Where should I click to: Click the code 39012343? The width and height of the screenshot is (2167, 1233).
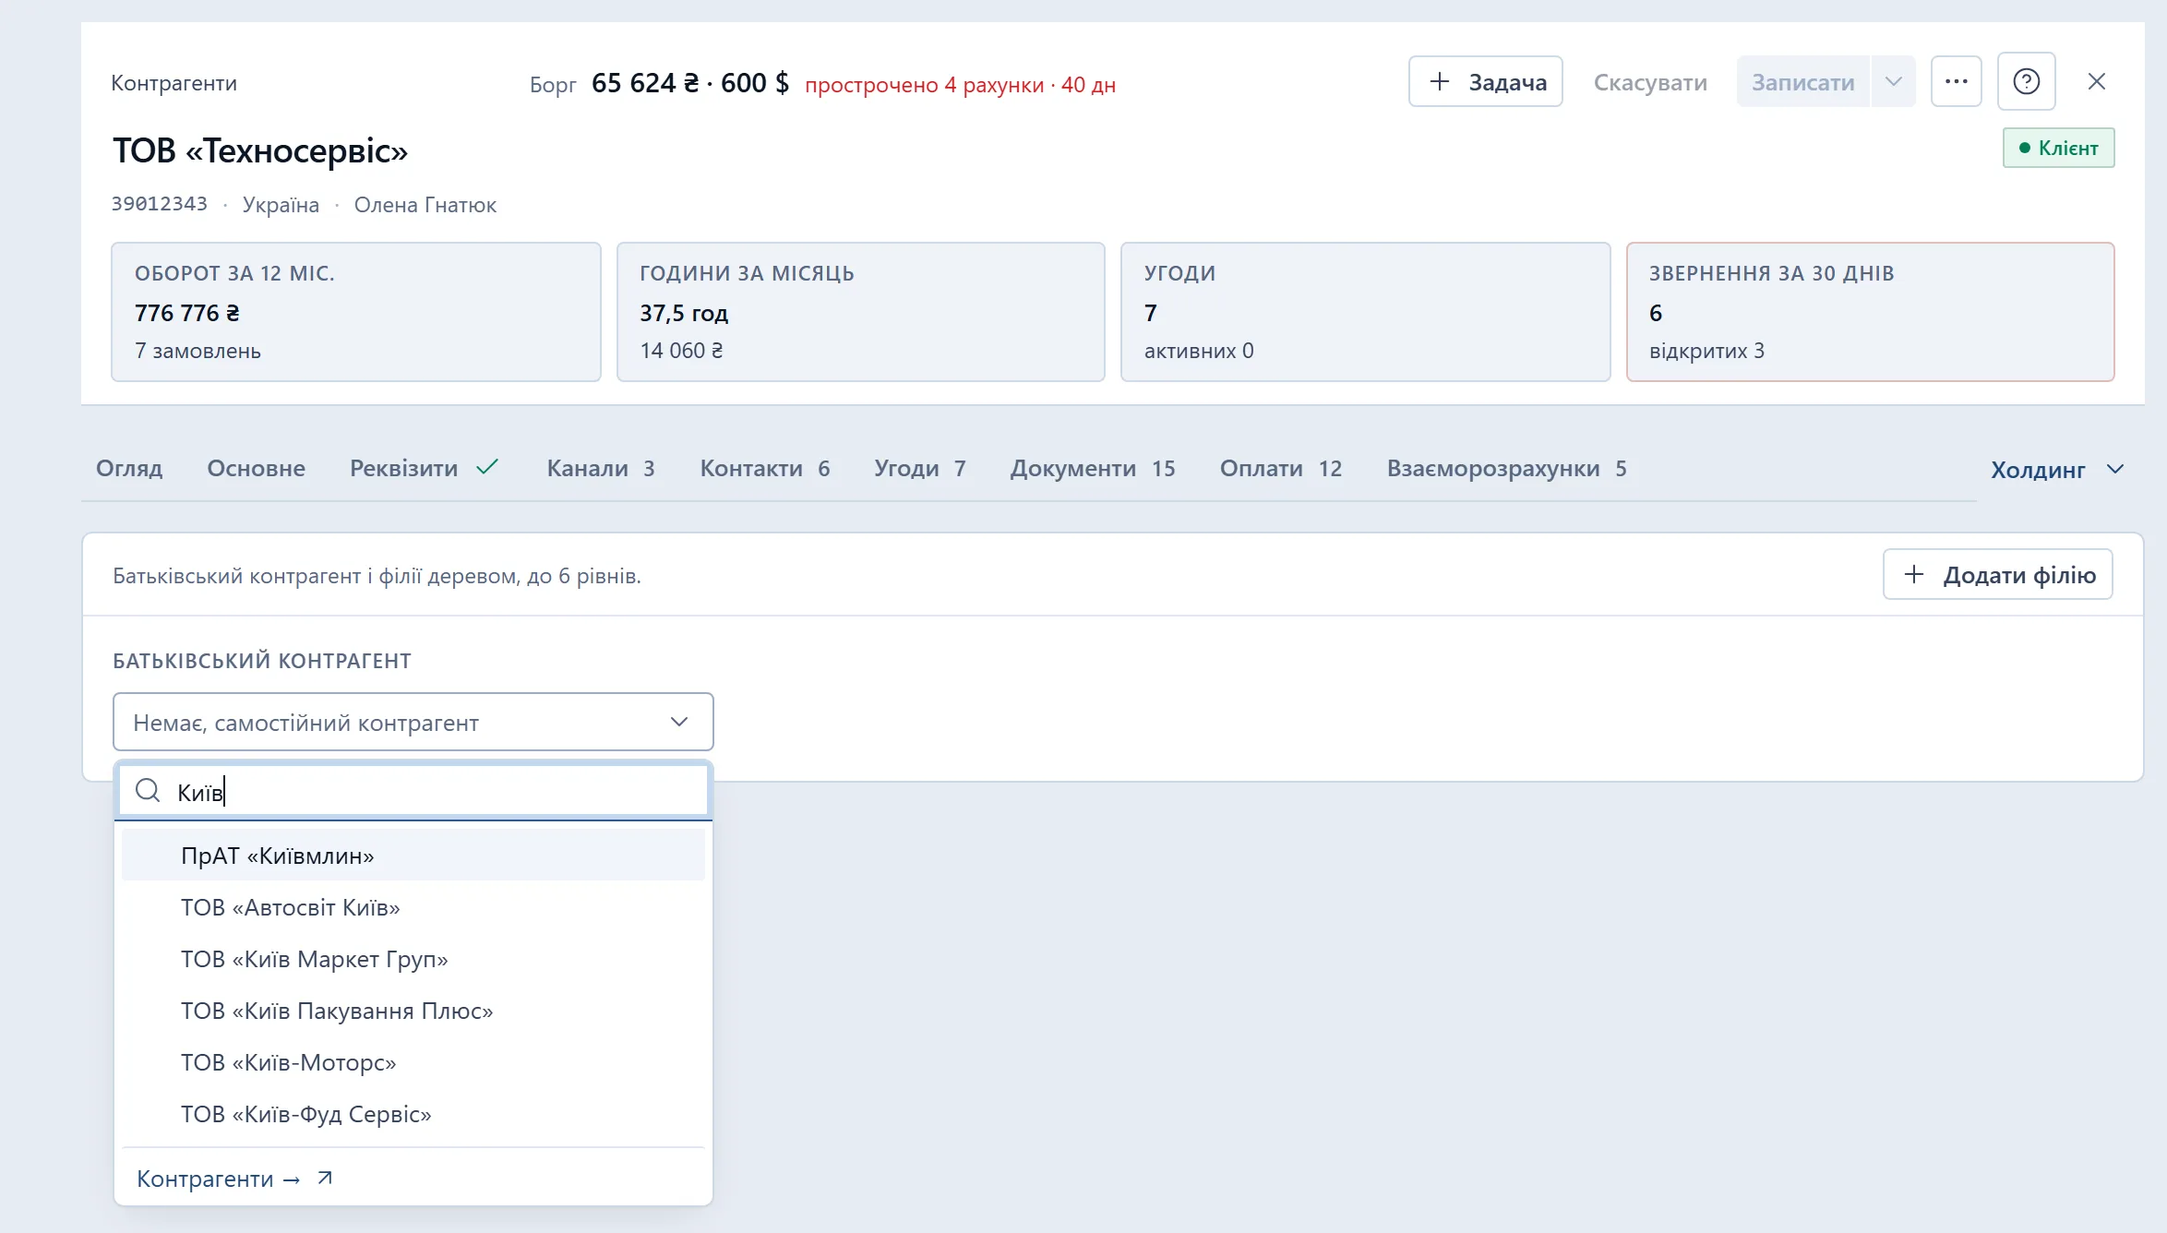pos(160,204)
